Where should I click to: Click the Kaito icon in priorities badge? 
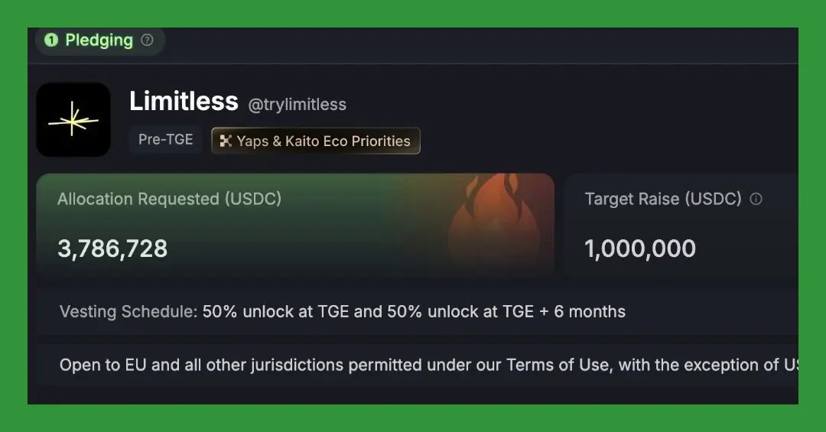[226, 141]
